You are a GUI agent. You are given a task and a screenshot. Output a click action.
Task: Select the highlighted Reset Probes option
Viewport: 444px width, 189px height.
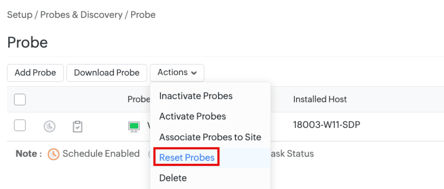click(x=187, y=157)
